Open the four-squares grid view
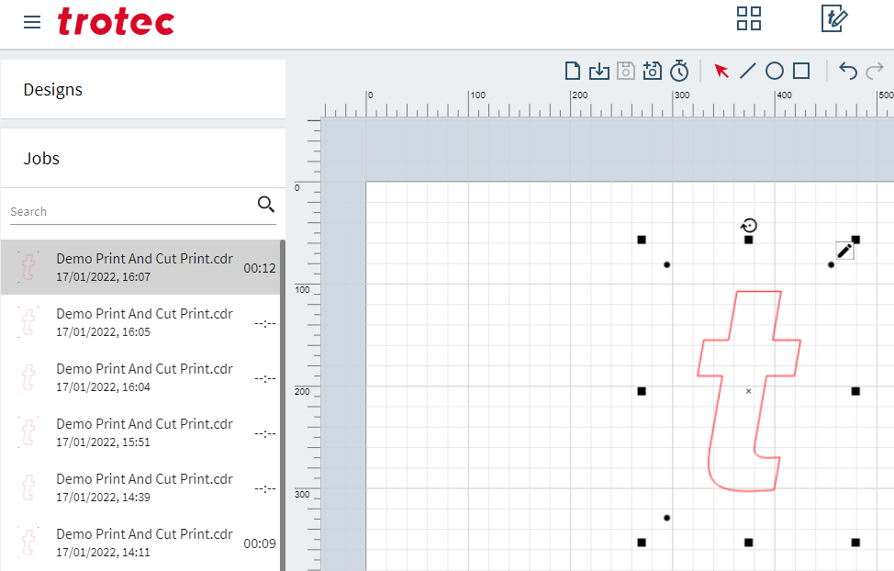The width and height of the screenshot is (894, 571). click(749, 18)
